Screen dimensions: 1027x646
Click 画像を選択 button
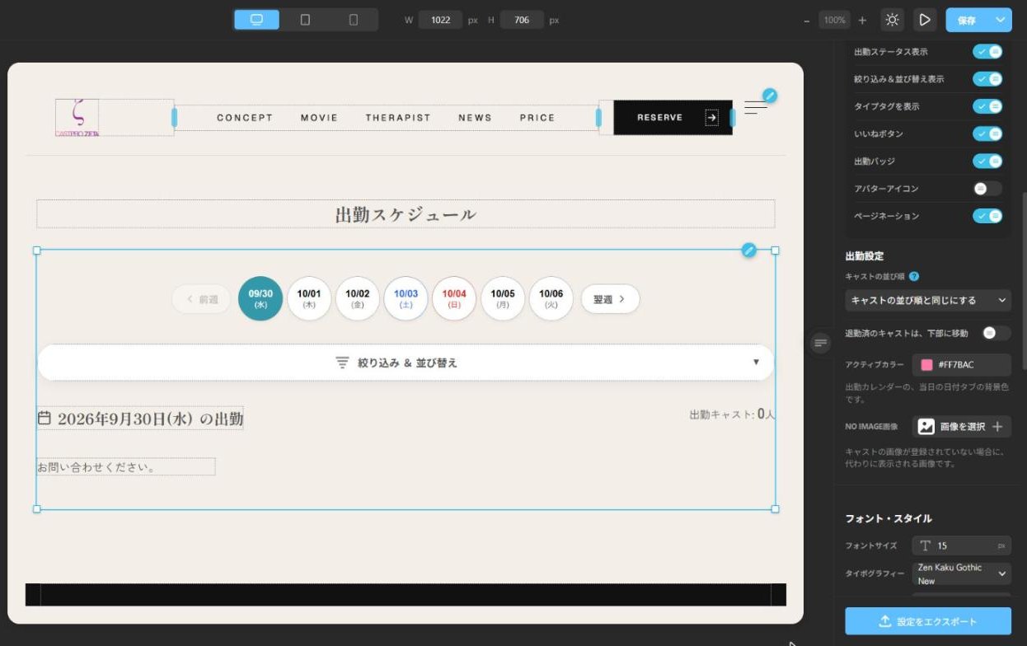[x=962, y=426]
